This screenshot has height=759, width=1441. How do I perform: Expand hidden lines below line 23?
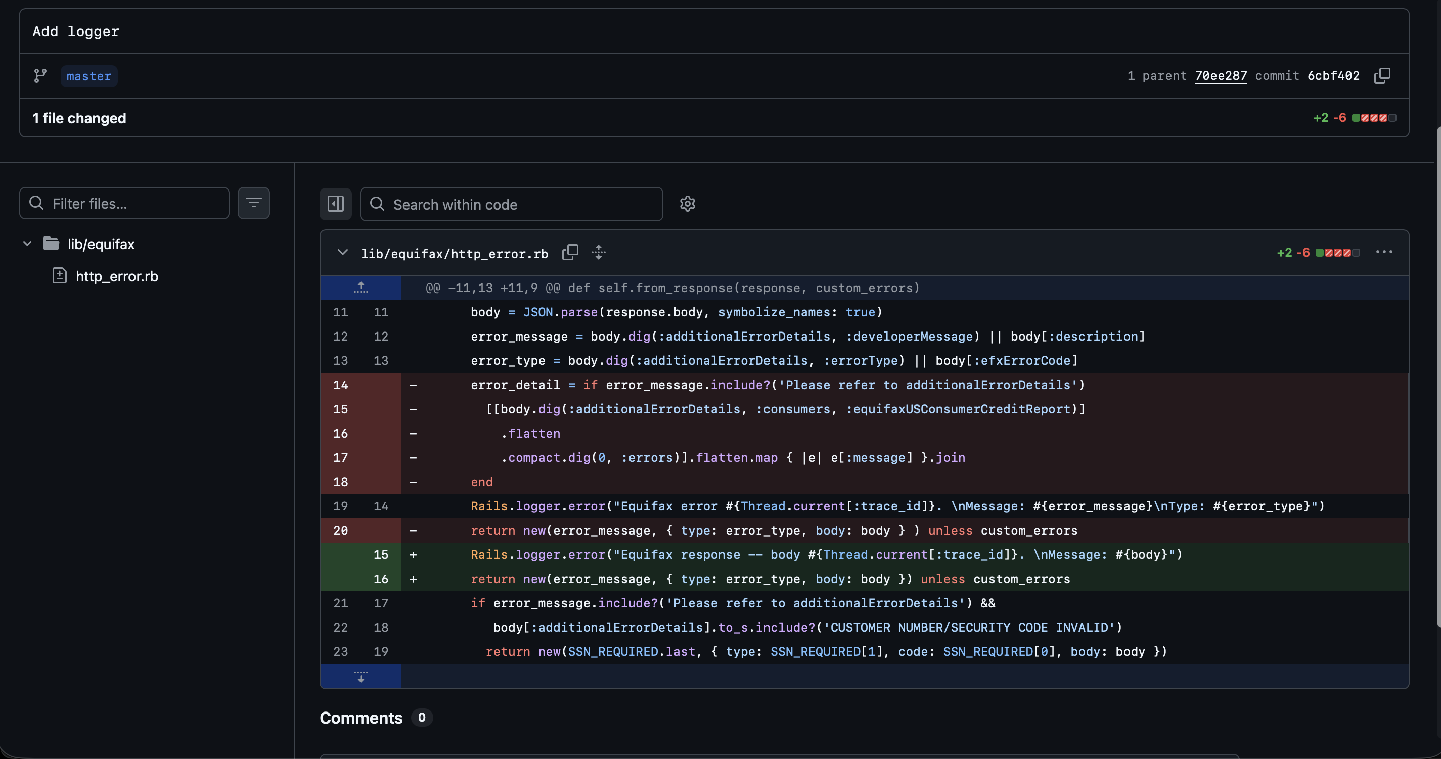click(361, 676)
